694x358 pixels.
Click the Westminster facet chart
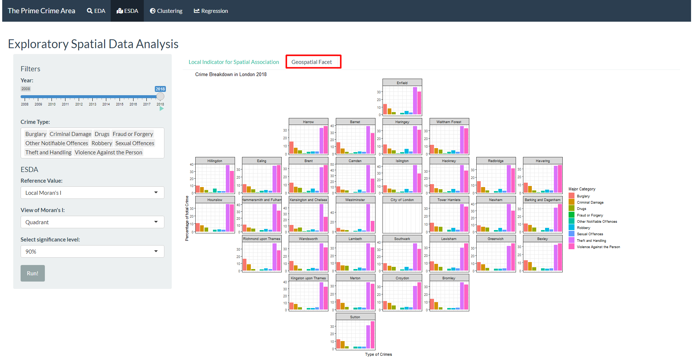[x=355, y=218]
